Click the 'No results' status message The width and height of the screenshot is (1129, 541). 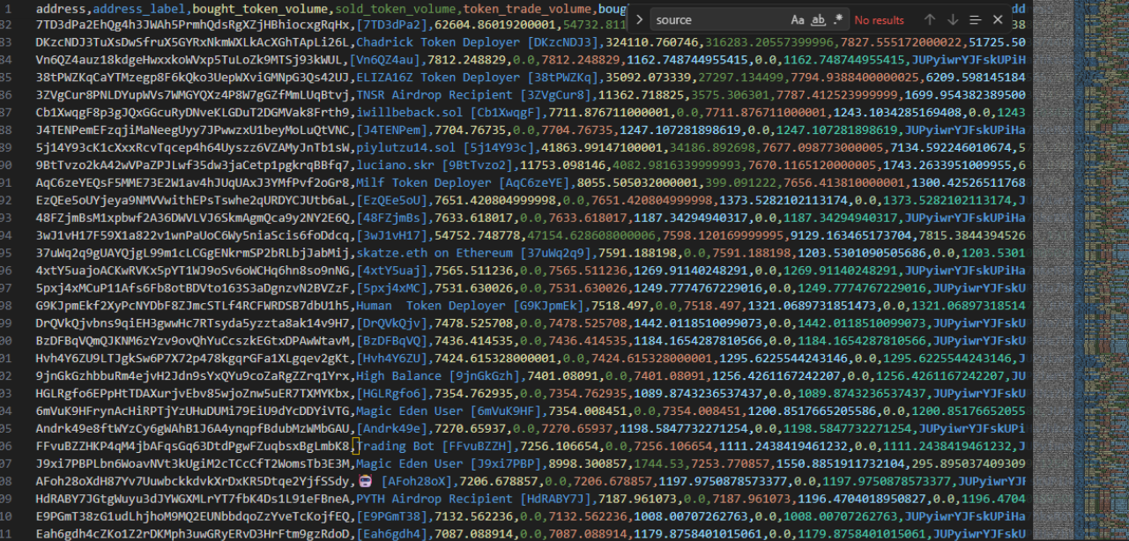point(879,20)
